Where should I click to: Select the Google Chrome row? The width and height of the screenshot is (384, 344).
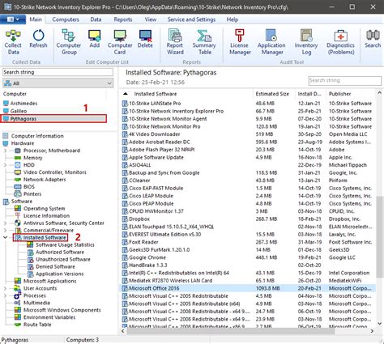pos(247,257)
